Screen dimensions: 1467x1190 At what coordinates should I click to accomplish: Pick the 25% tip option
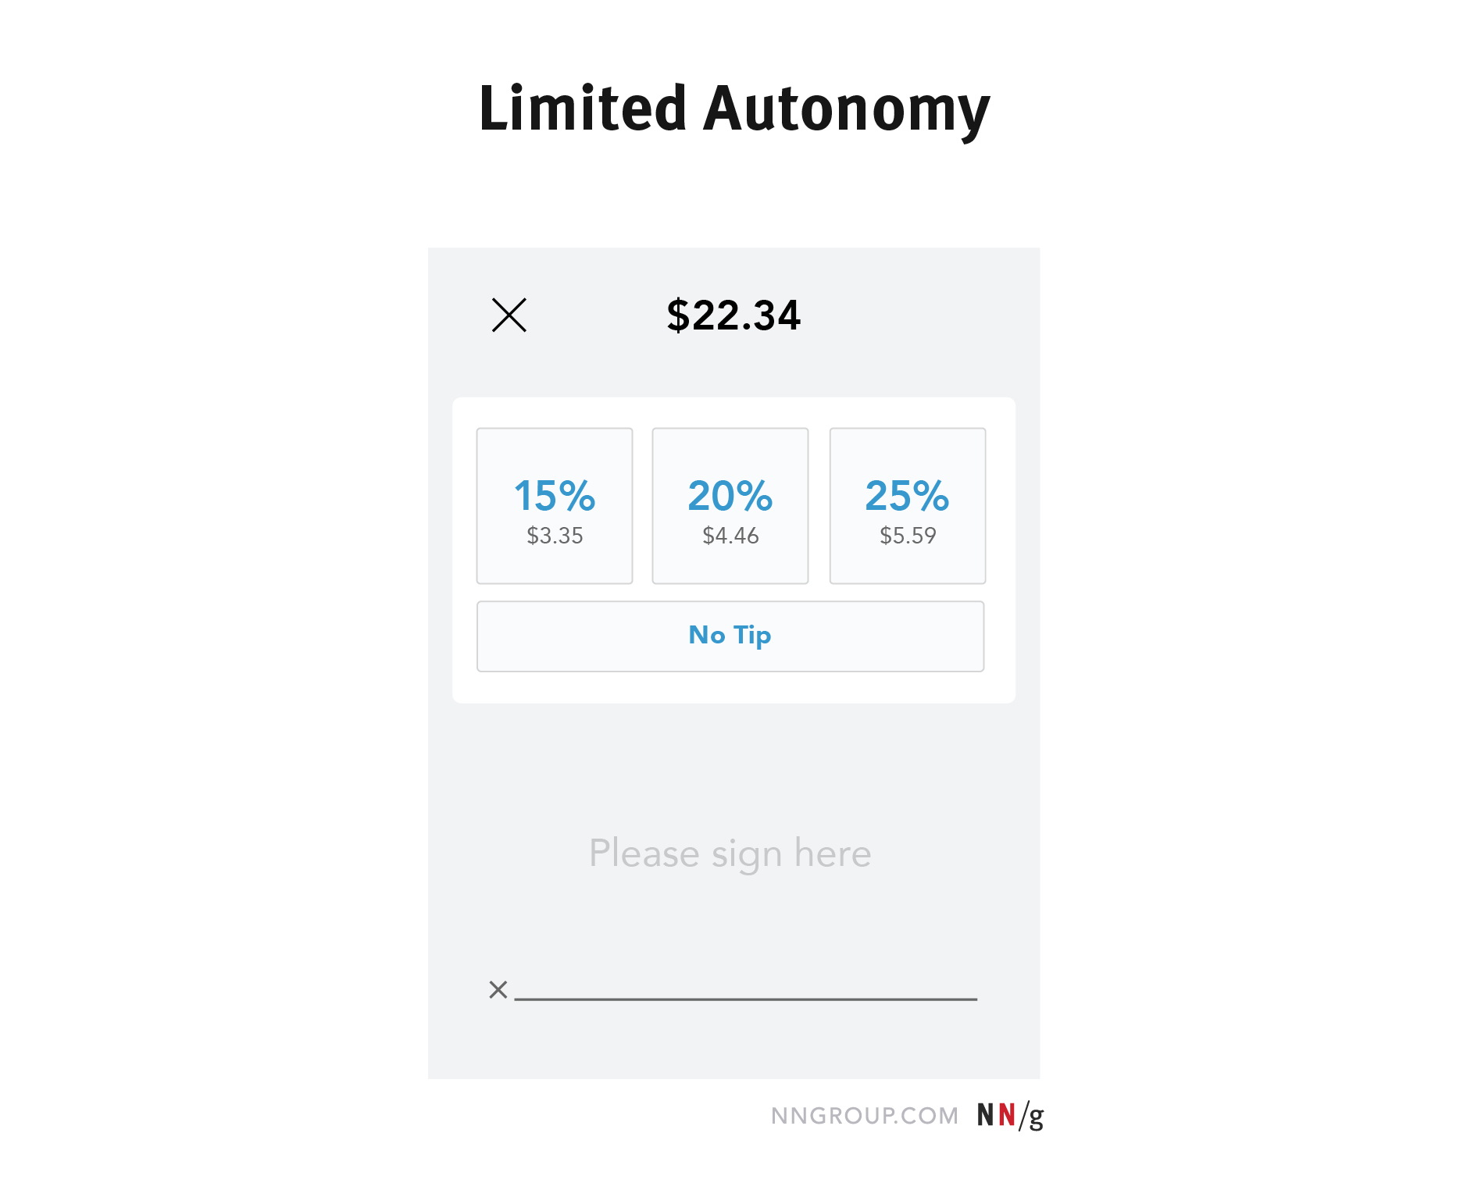point(908,505)
